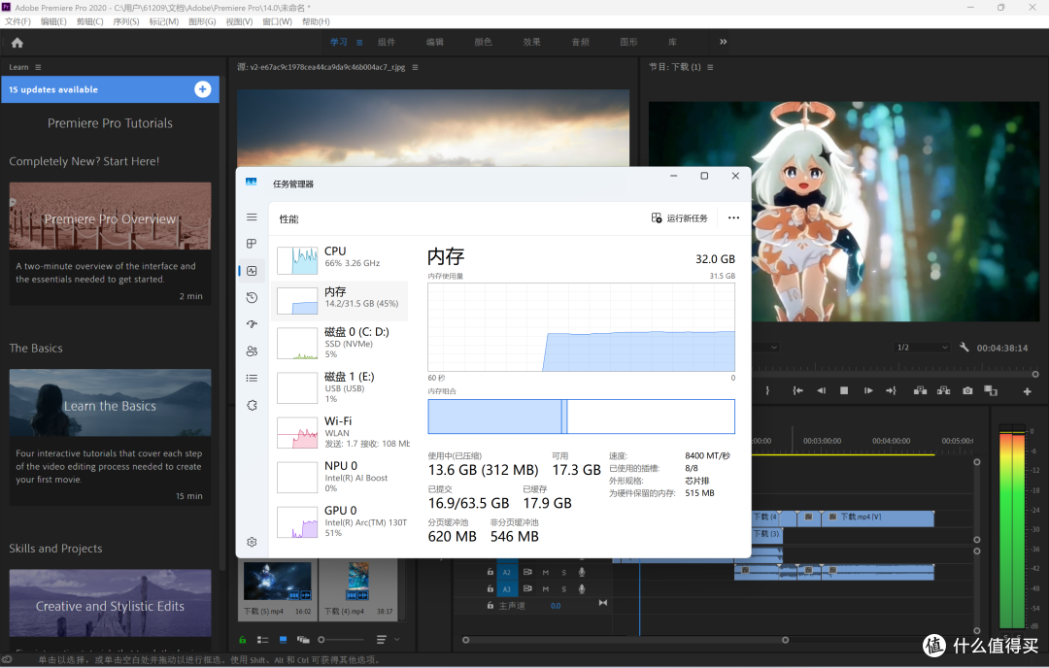Click the Lift button in Program monitor
This screenshot has height=668, width=1049.
click(x=921, y=390)
